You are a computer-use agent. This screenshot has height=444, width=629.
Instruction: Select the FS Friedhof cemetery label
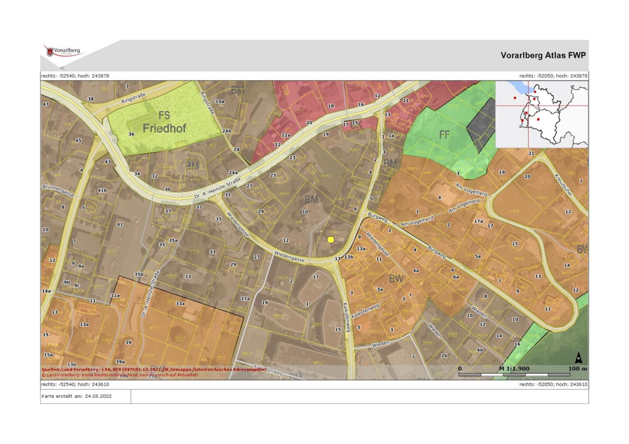click(x=164, y=122)
